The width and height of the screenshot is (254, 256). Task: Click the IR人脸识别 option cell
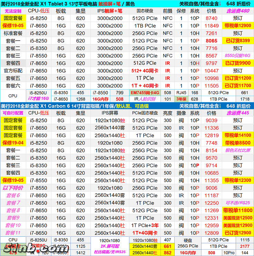(145, 99)
